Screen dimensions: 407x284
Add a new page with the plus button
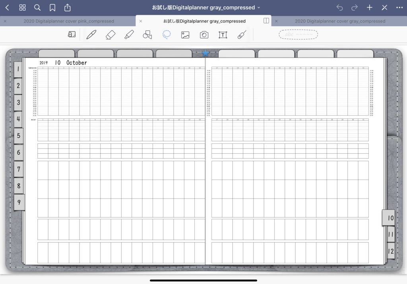coord(369,7)
